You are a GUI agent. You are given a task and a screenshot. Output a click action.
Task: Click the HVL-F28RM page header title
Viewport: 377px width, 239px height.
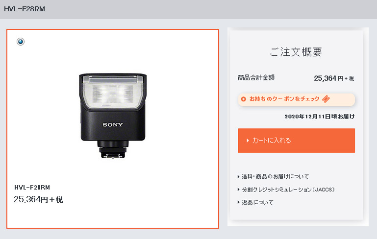(x=25, y=9)
